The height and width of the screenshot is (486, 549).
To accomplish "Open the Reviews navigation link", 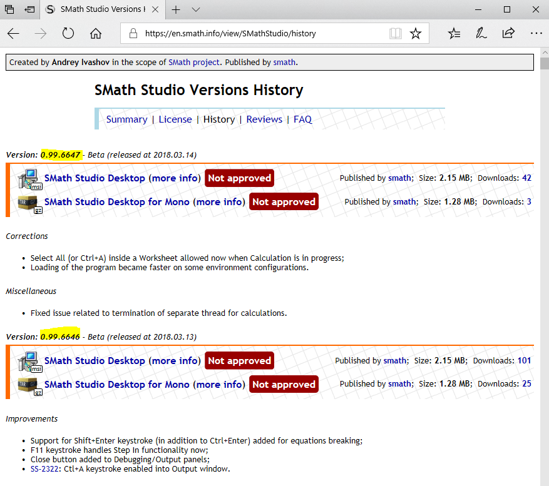I will (x=264, y=119).
